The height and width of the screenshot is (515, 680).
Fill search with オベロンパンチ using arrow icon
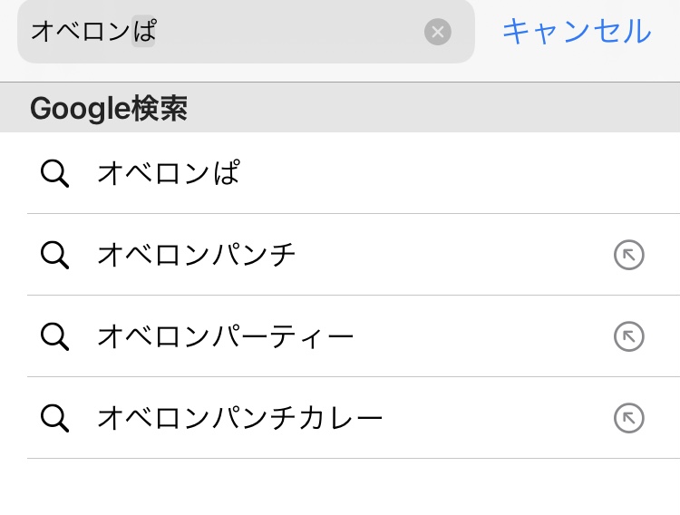point(629,255)
